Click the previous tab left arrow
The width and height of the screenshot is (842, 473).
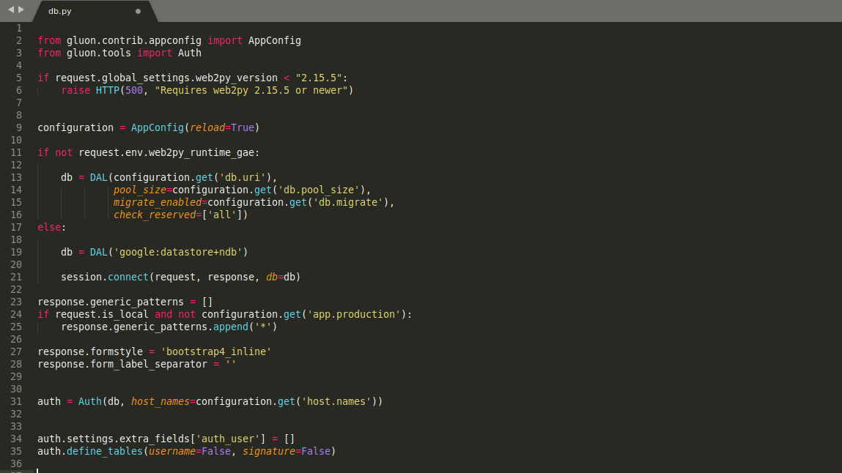click(11, 10)
